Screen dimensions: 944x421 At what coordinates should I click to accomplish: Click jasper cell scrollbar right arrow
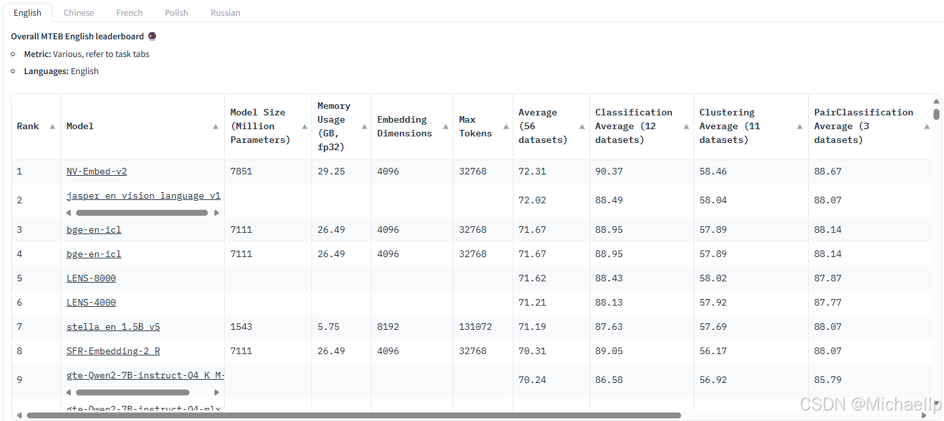click(x=217, y=212)
